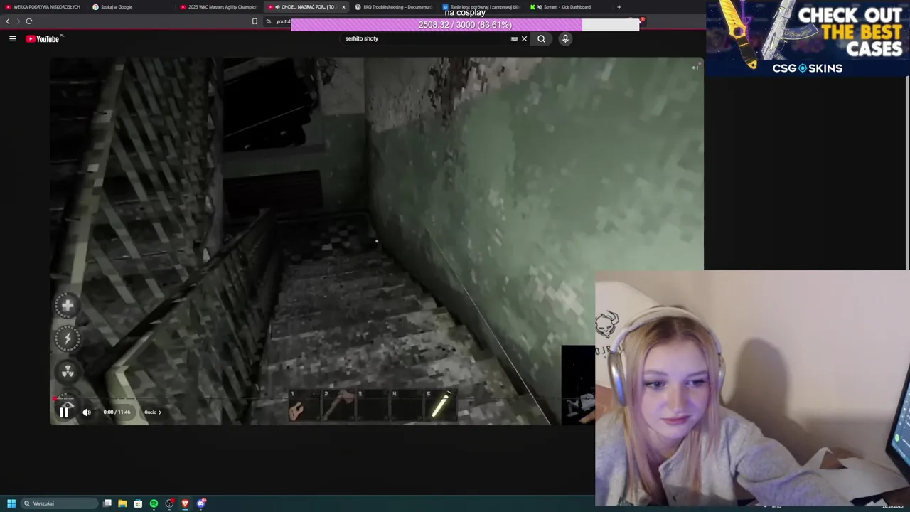The image size is (910, 512).
Task: Click the 0:00 / 11:46 time display
Action: 117,412
